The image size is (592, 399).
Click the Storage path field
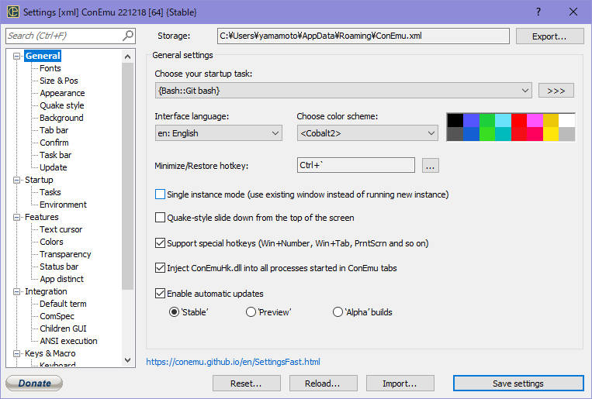(363, 36)
